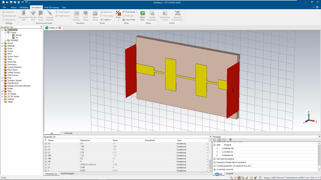
Task: Expand the 1D Results tree node
Action: pos(2,94)
